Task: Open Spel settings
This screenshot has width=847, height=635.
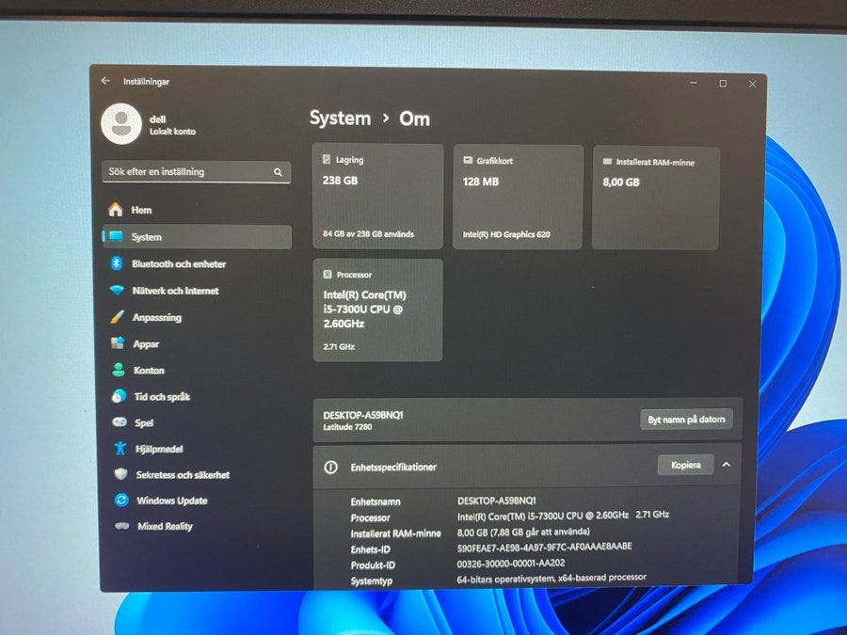Action: pyautogui.click(x=199, y=422)
